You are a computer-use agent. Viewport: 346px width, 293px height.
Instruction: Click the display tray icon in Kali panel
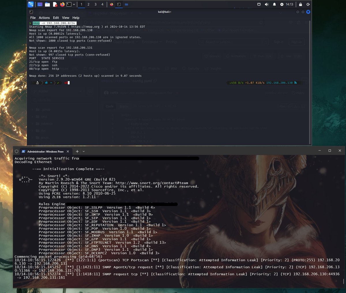[x=259, y=4]
